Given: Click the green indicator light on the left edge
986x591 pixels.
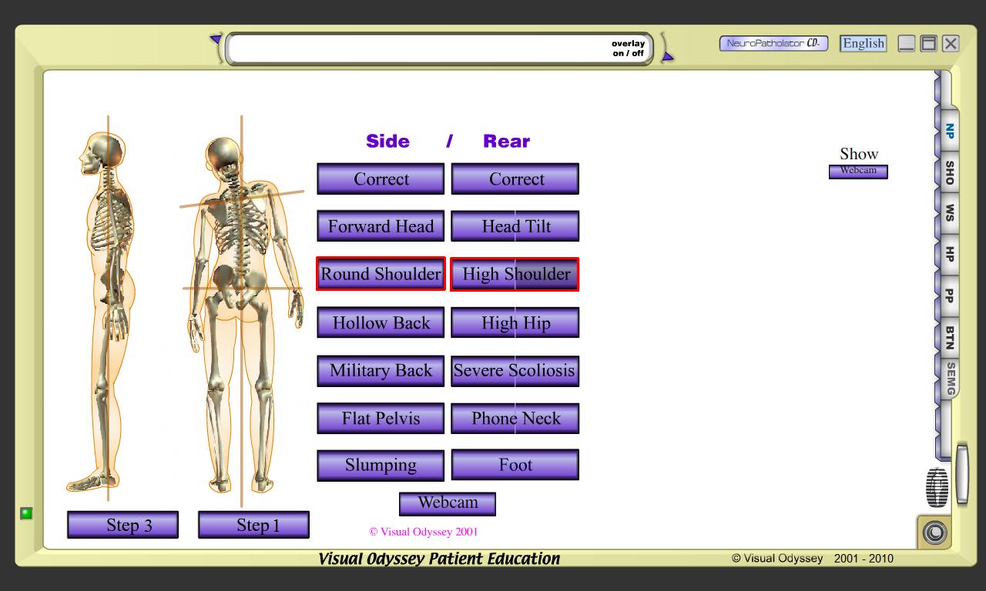Looking at the screenshot, I should coord(26,513).
